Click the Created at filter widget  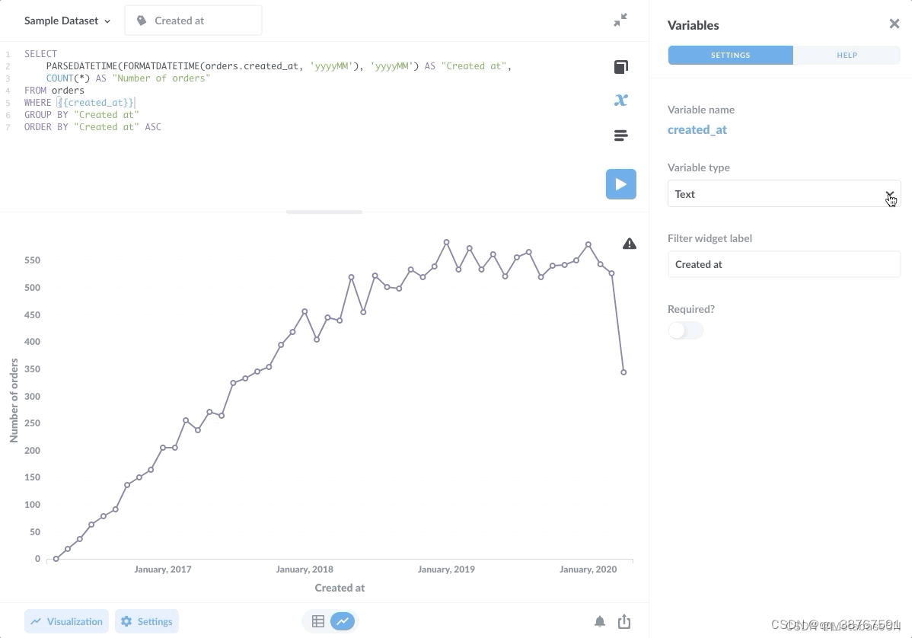193,21
